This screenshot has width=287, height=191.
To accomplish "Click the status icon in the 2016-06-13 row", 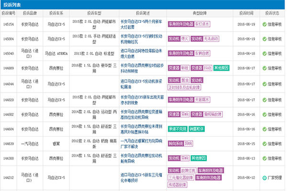I will tap(265, 159).
